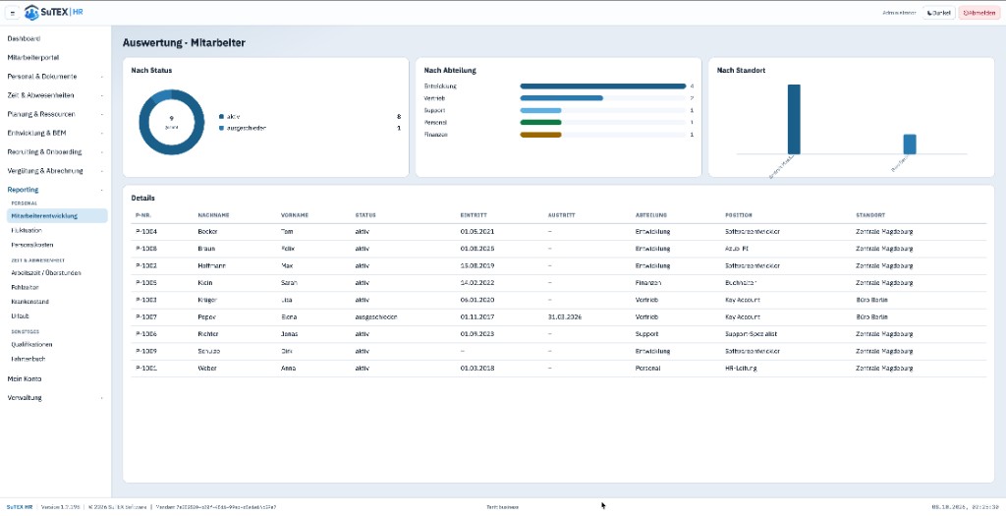Open the Fehlzeiten report
The height and width of the screenshot is (516, 1006).
click(25, 288)
